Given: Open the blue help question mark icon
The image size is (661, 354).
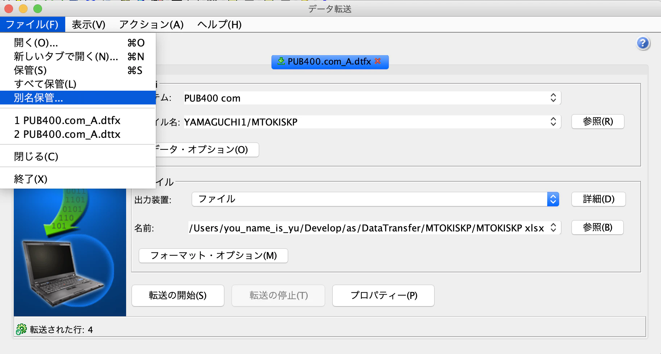Looking at the screenshot, I should [643, 44].
